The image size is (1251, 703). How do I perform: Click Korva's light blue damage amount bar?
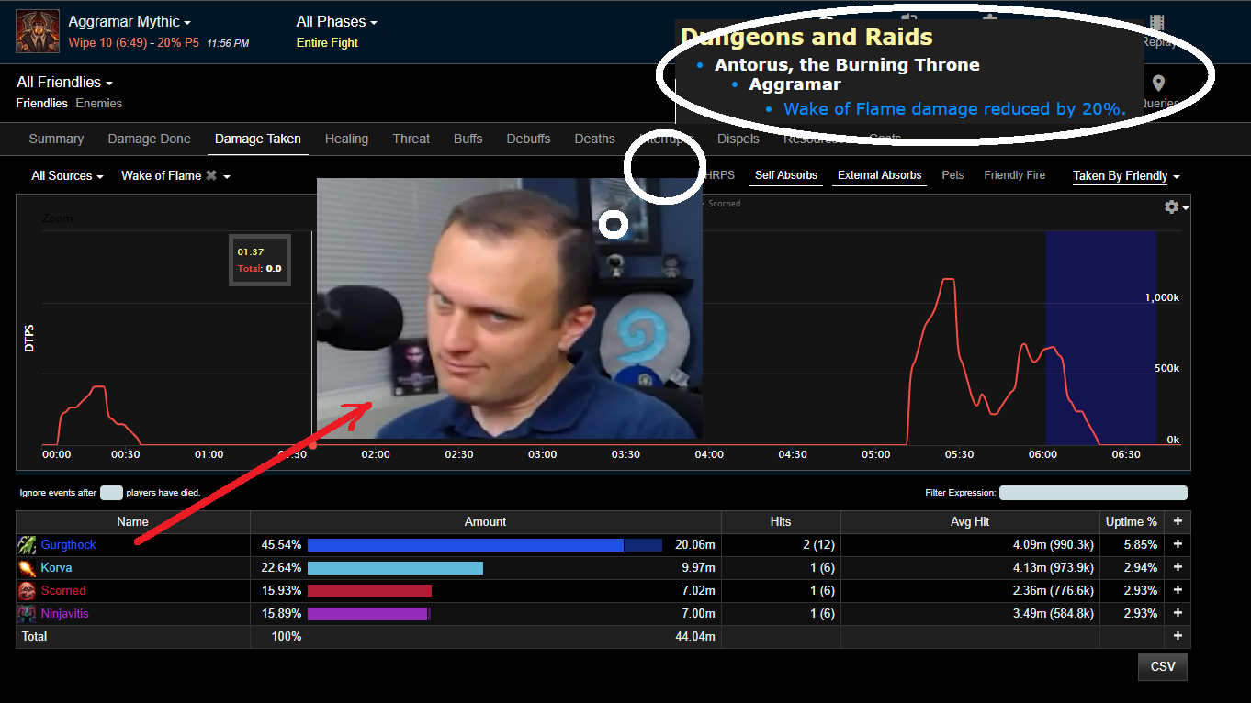[x=395, y=568]
